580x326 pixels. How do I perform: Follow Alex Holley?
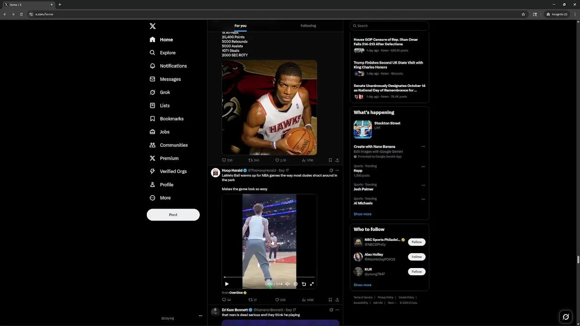[416, 257]
